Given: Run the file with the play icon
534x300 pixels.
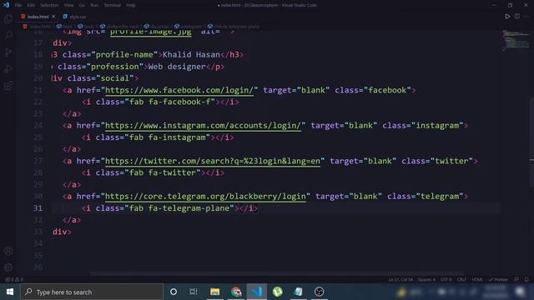Looking at the screenshot, I should click(507, 17).
